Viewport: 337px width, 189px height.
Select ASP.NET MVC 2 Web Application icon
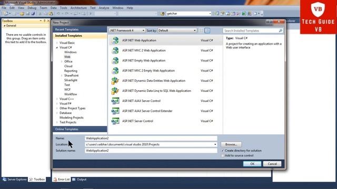tap(115, 50)
